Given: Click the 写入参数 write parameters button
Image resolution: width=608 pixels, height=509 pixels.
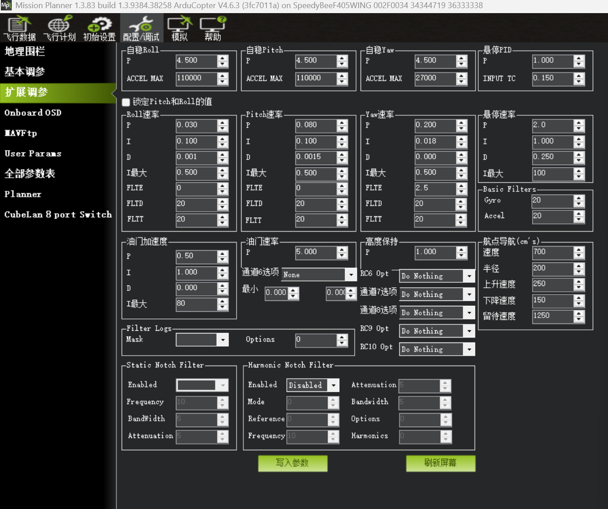Looking at the screenshot, I should click(x=293, y=463).
